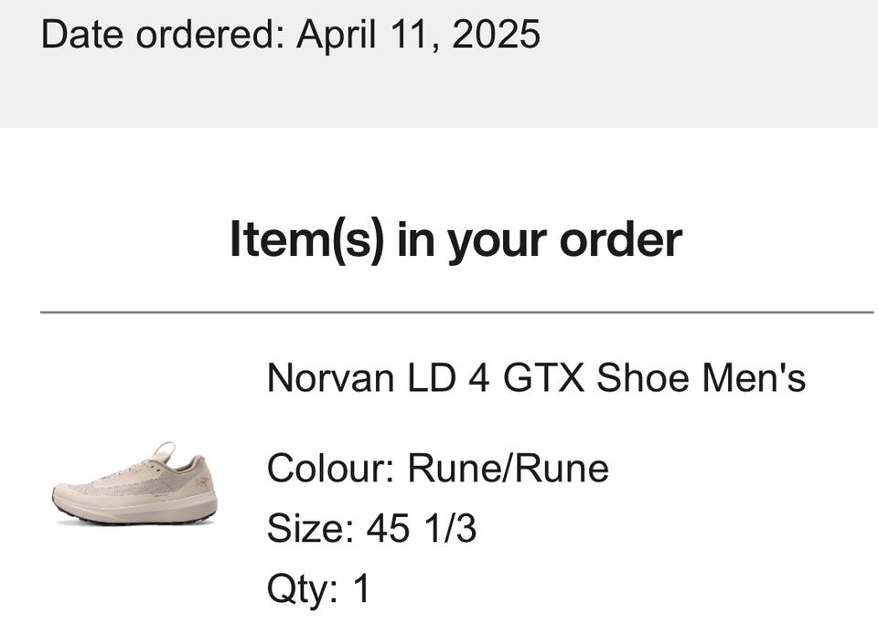Click the "Size:" label
The height and width of the screenshot is (634, 878).
click(x=310, y=528)
